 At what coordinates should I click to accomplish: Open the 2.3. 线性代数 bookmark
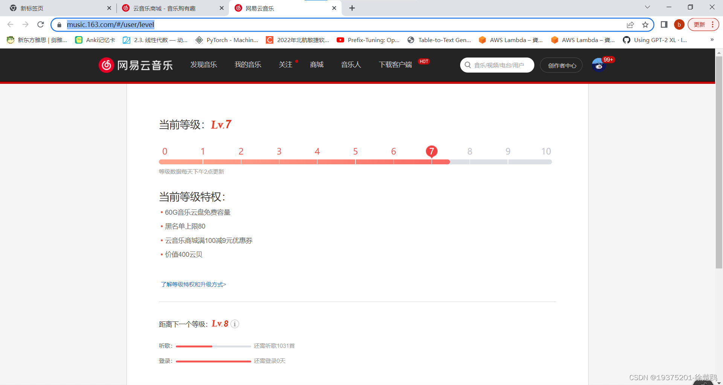pos(155,40)
